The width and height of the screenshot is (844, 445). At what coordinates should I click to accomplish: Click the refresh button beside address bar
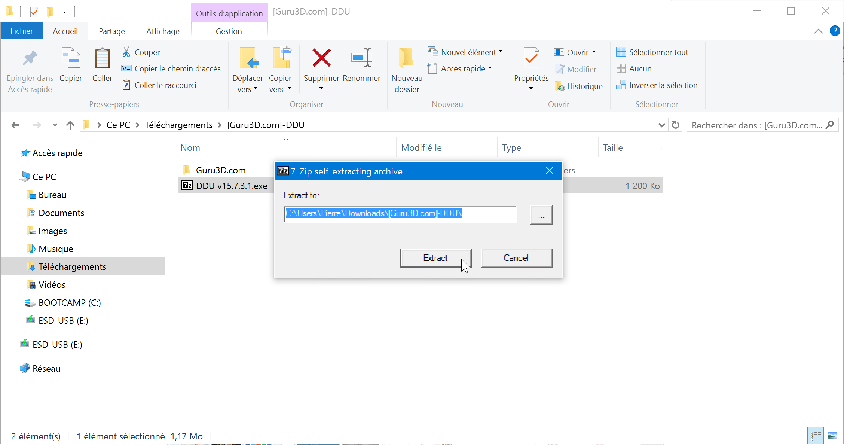click(676, 125)
